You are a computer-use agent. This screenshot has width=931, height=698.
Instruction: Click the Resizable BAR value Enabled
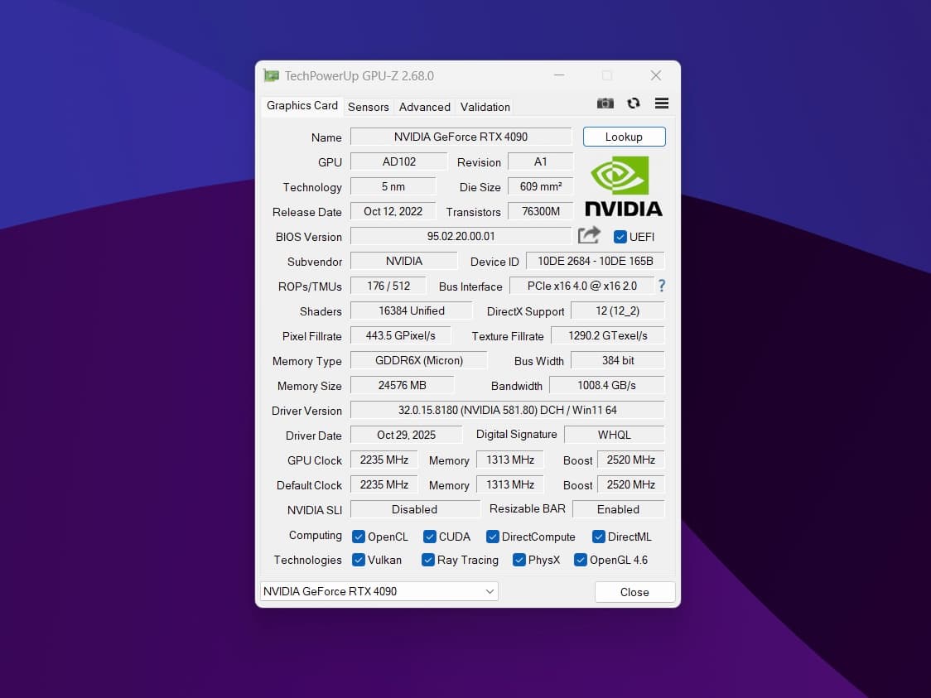click(618, 509)
